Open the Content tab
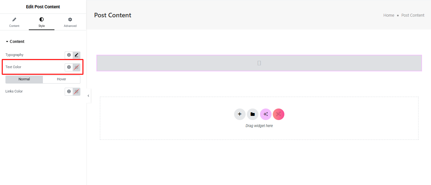The width and height of the screenshot is (431, 185). 14,22
